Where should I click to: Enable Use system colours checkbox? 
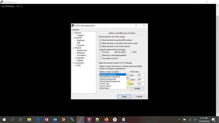pyautogui.click(x=100, y=58)
